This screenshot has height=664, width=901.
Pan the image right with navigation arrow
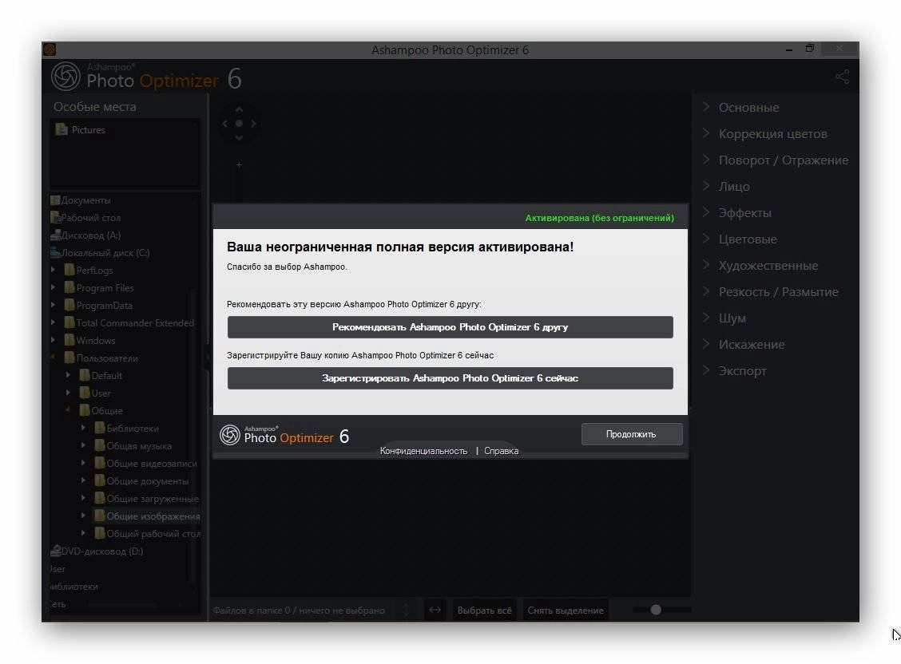coord(253,124)
